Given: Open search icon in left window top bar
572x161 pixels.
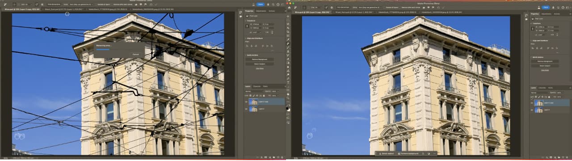Looking at the screenshot, I should tap(273, 4).
